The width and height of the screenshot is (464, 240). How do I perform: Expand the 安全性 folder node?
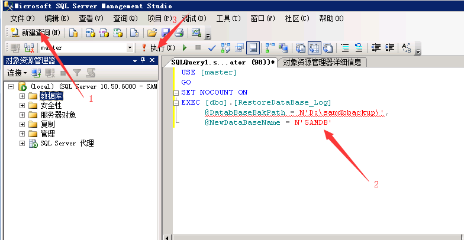pos(22,105)
